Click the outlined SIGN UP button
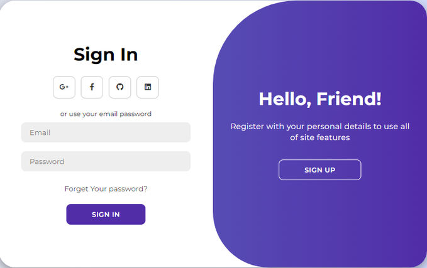Viewport: 427px width, 268px height. pyautogui.click(x=319, y=170)
